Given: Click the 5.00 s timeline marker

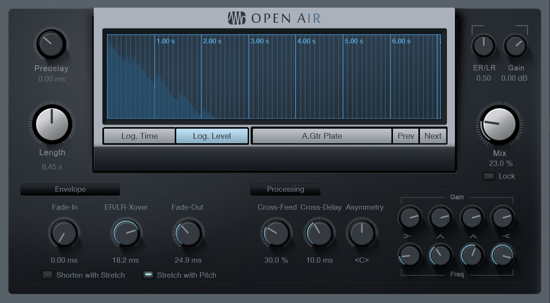Looking at the screenshot, I should tap(354, 41).
